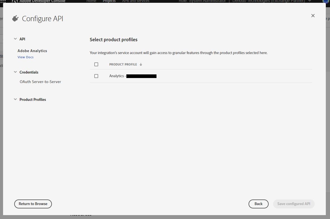Click the API section label
Viewport: 330px width, 219px height.
pos(22,39)
